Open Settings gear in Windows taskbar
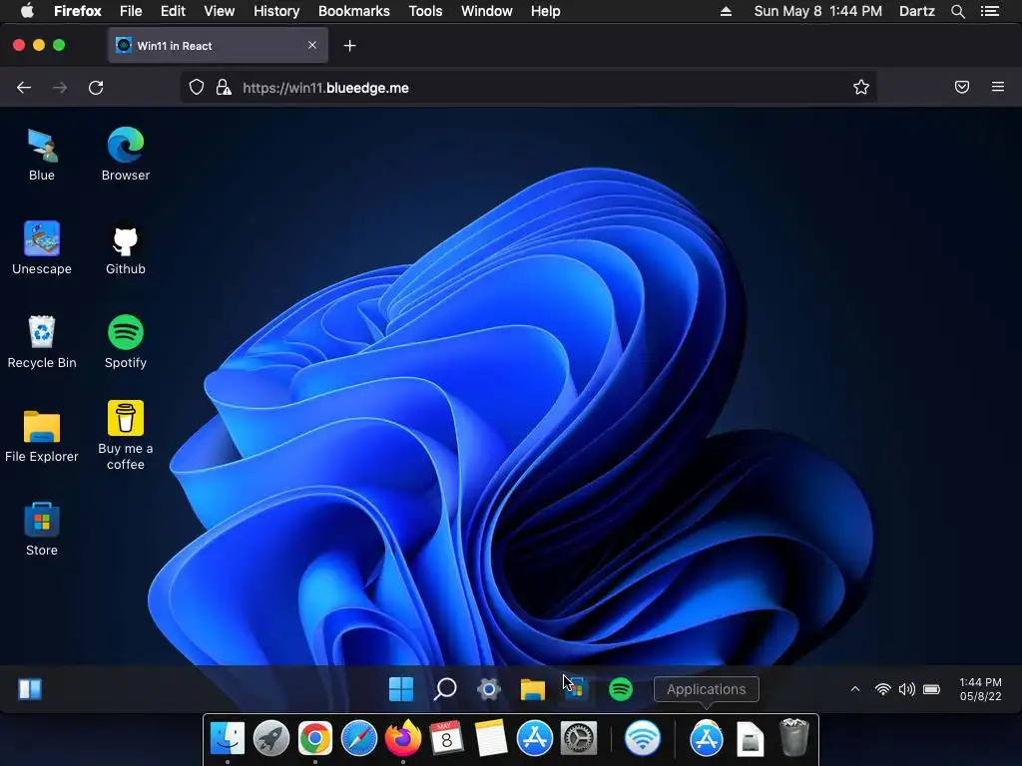This screenshot has height=766, width=1022. (x=489, y=689)
